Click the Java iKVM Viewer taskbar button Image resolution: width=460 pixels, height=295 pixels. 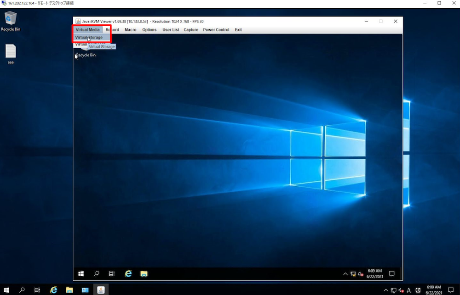coord(101,290)
